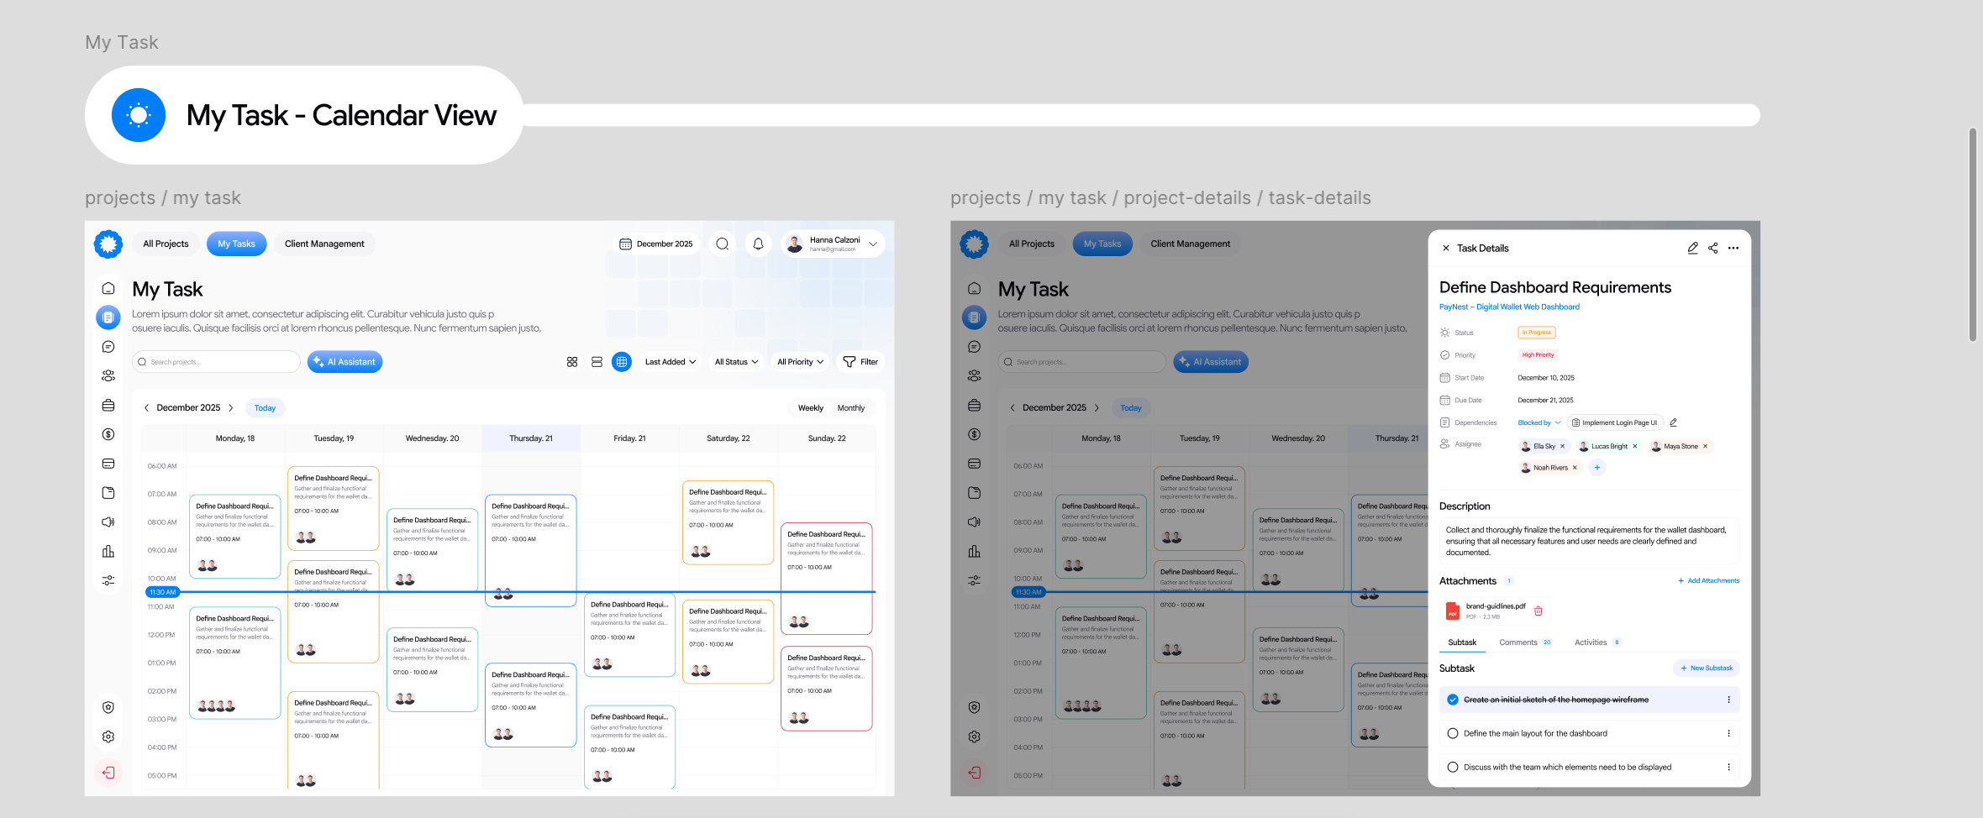
Task: Click the notification bell icon
Action: (x=758, y=244)
